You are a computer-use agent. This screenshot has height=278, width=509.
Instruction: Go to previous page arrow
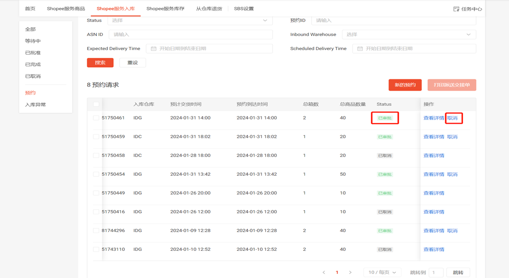pyautogui.click(x=324, y=272)
